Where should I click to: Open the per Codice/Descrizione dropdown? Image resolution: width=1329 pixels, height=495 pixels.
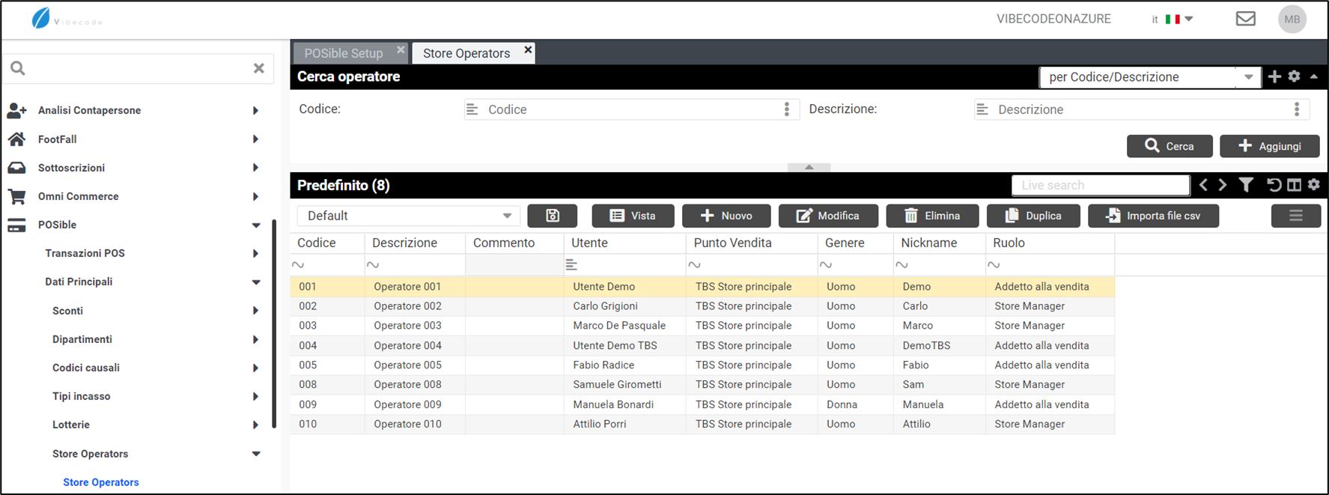1149,77
